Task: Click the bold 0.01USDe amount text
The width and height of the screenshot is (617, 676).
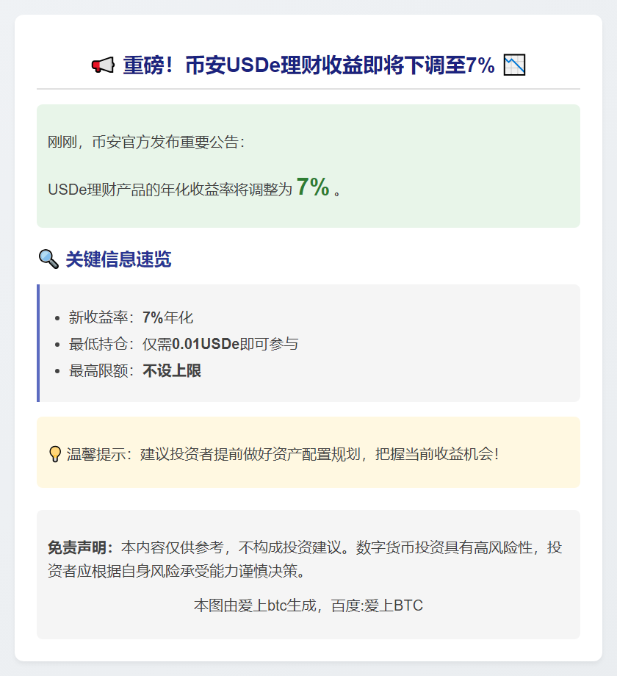Action: pos(206,344)
